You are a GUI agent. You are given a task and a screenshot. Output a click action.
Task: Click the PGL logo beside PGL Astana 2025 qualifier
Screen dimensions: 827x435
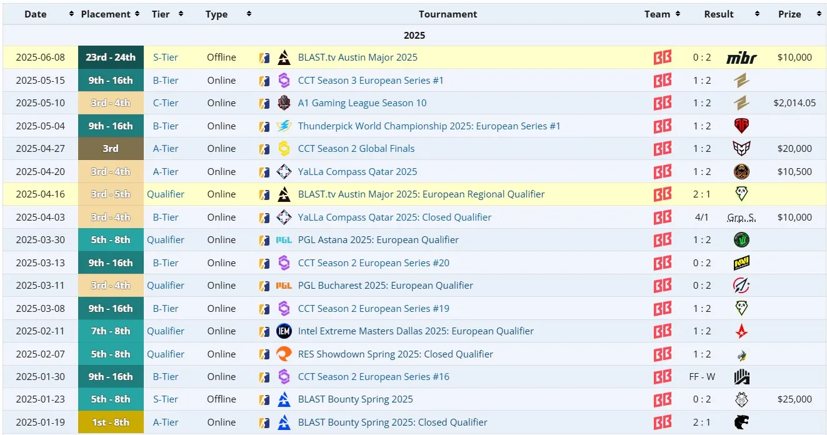(284, 240)
